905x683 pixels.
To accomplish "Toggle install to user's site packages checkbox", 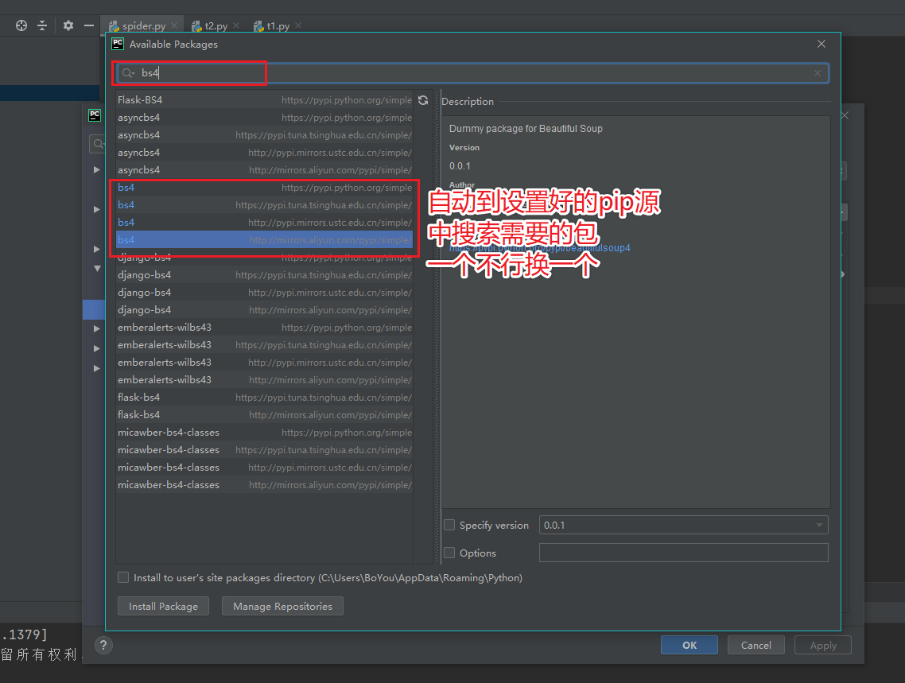I will [123, 577].
